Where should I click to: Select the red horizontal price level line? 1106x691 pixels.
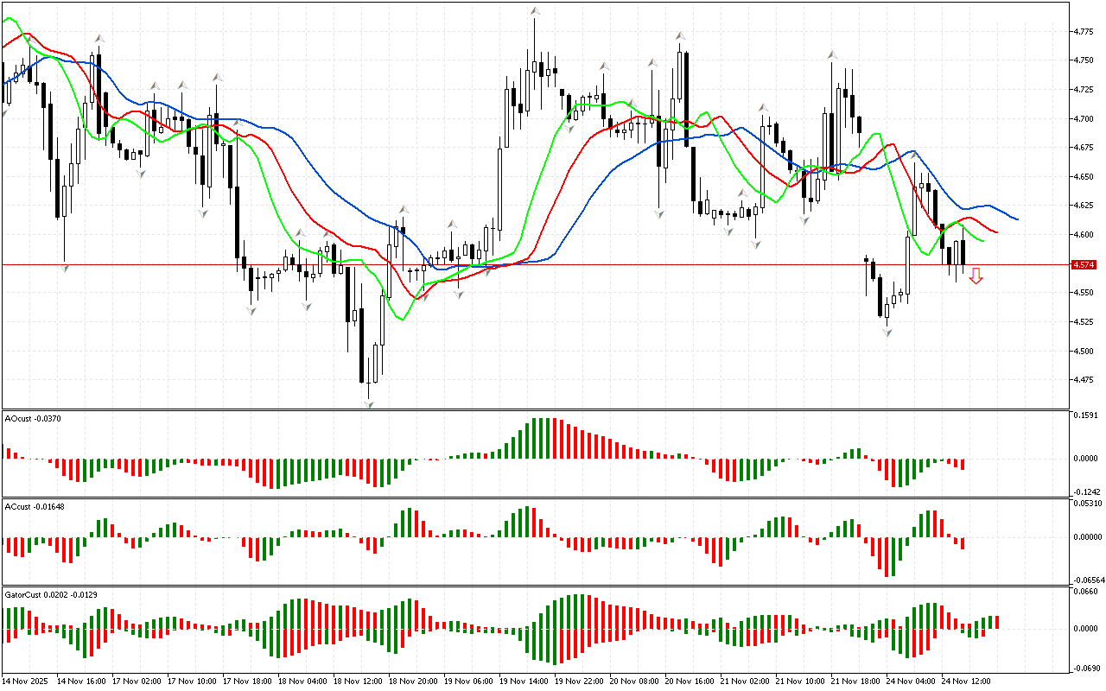605,264
